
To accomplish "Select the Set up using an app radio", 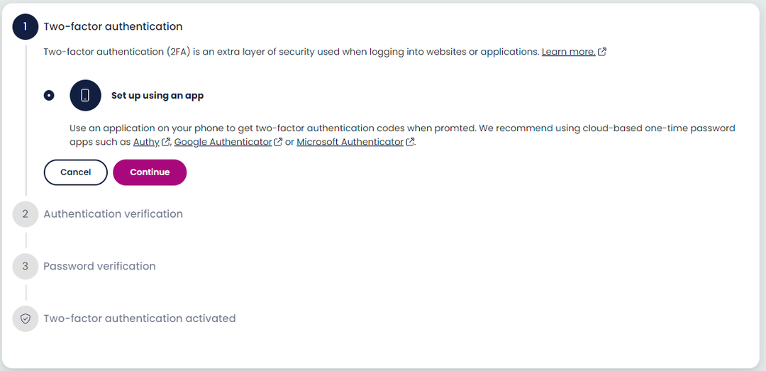I will click(49, 95).
